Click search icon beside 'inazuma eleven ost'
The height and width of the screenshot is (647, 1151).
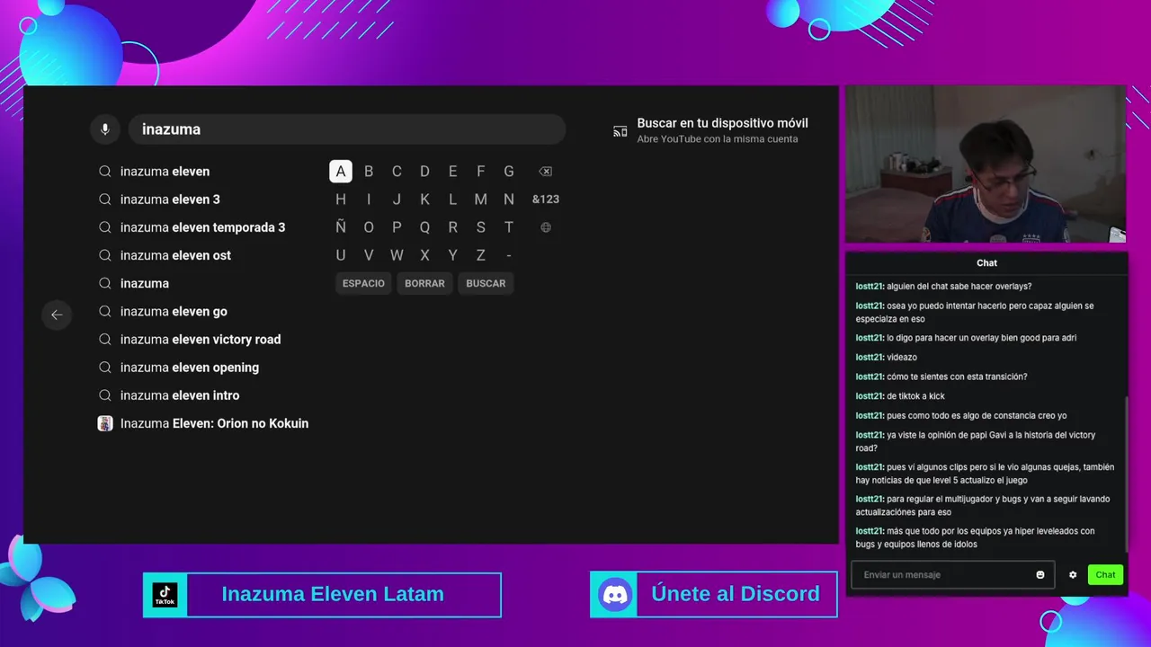(x=105, y=255)
